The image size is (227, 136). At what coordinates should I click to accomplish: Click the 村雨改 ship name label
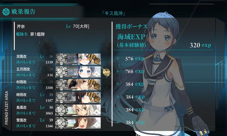22,82
